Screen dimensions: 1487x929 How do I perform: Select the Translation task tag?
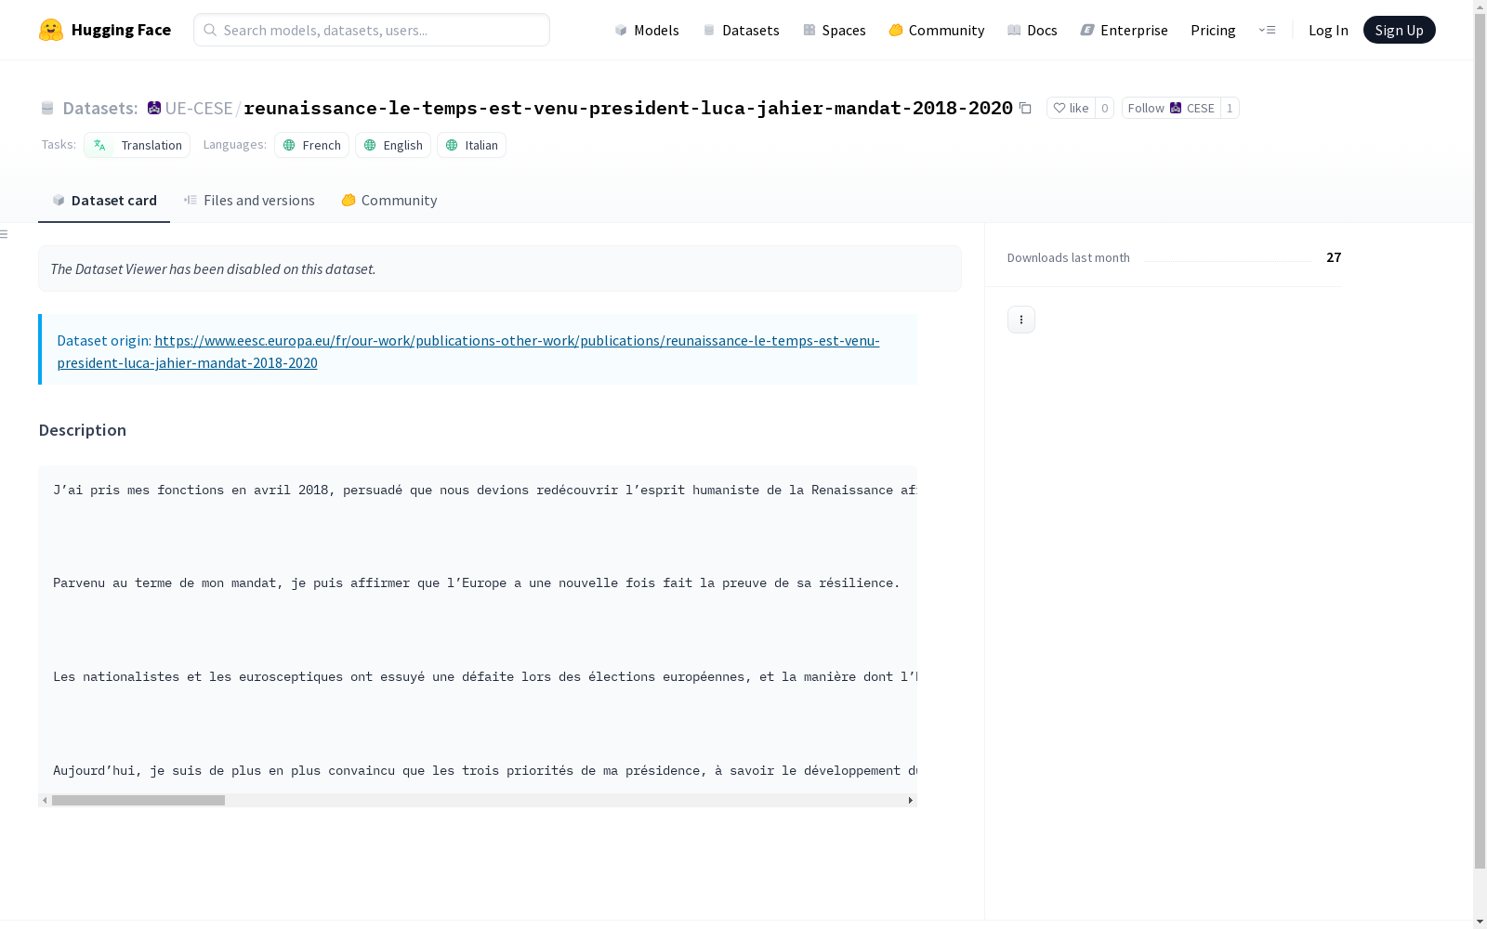(x=138, y=145)
